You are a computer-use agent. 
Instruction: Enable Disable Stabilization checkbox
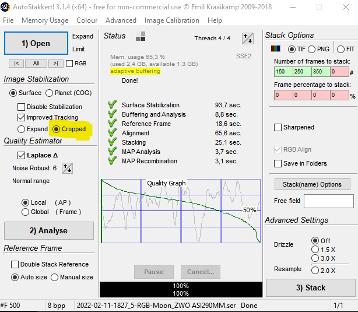pos(21,107)
